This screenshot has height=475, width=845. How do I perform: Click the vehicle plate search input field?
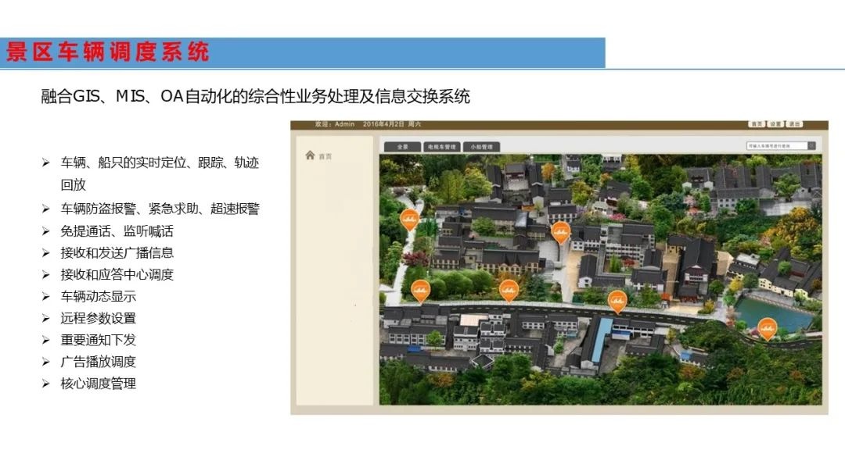[x=778, y=145]
